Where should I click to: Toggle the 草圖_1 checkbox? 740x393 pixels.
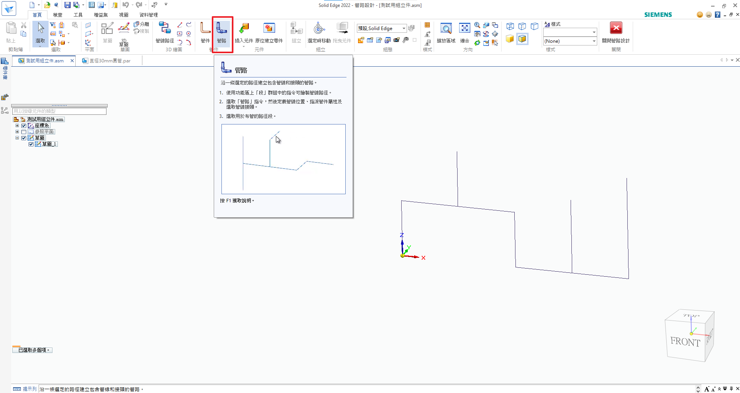coord(31,144)
